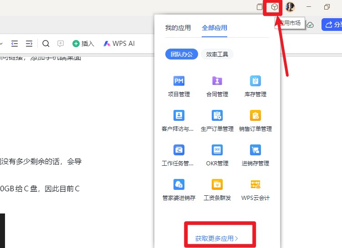Open the 项目管理 PM app
This screenshot has width=342, height=248.
point(179,86)
